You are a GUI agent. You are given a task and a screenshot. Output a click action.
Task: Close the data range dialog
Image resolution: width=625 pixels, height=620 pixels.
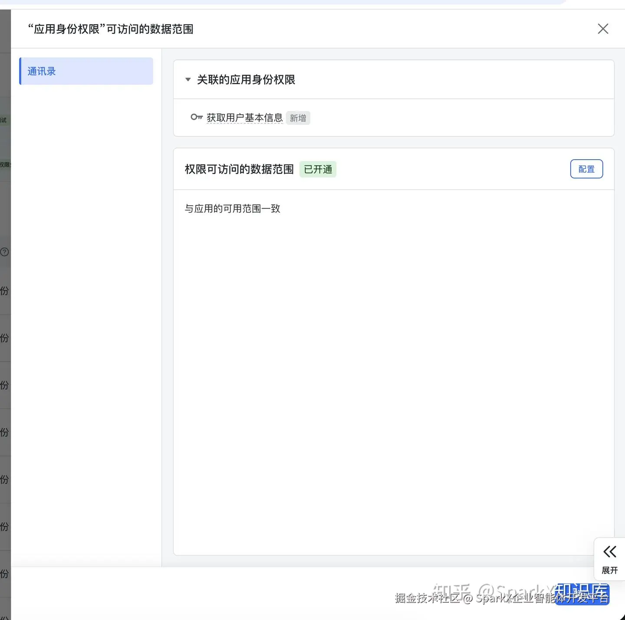coord(603,29)
